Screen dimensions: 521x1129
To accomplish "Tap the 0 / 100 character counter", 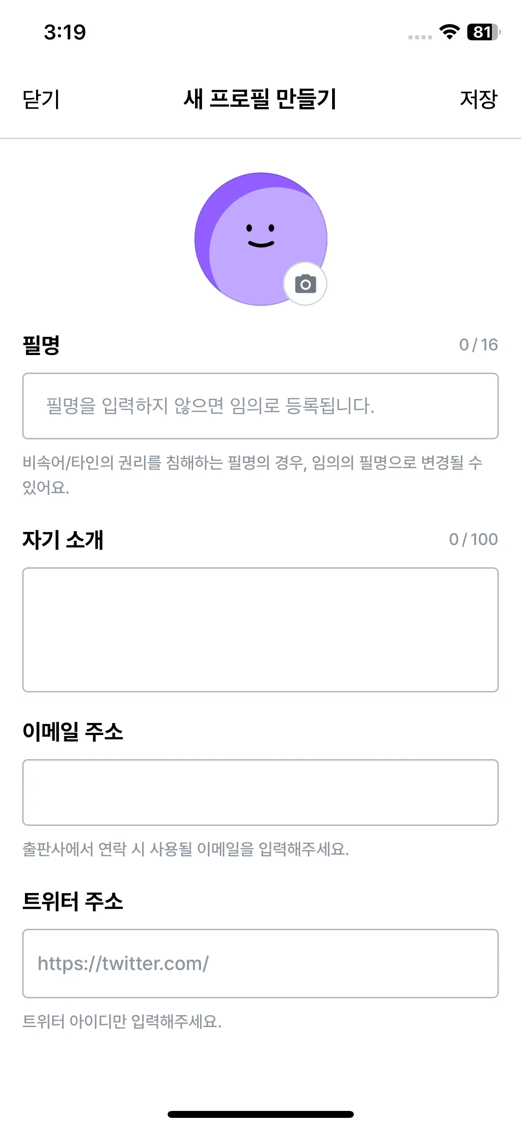I will [473, 539].
